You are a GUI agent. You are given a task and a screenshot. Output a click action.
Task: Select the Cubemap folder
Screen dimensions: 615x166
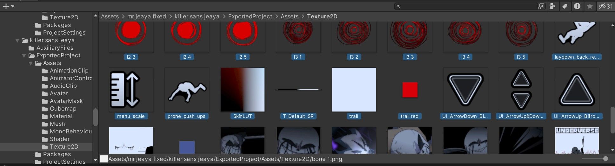click(x=59, y=109)
